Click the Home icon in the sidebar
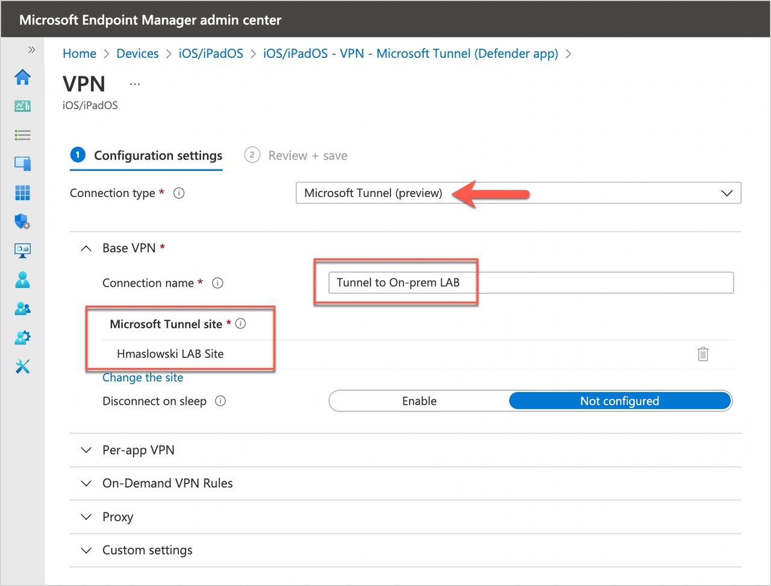The height and width of the screenshot is (586, 771). pos(22,77)
